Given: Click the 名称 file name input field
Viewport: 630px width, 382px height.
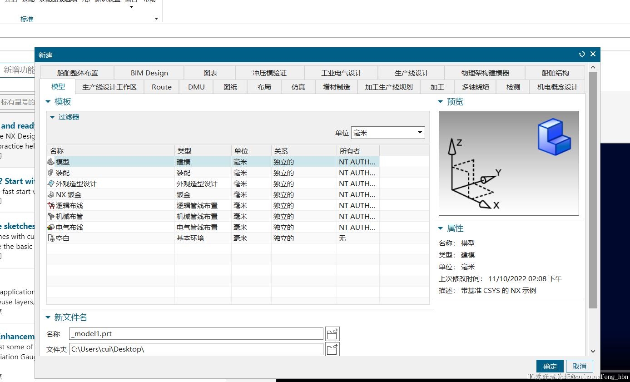Looking at the screenshot, I should click(x=196, y=334).
